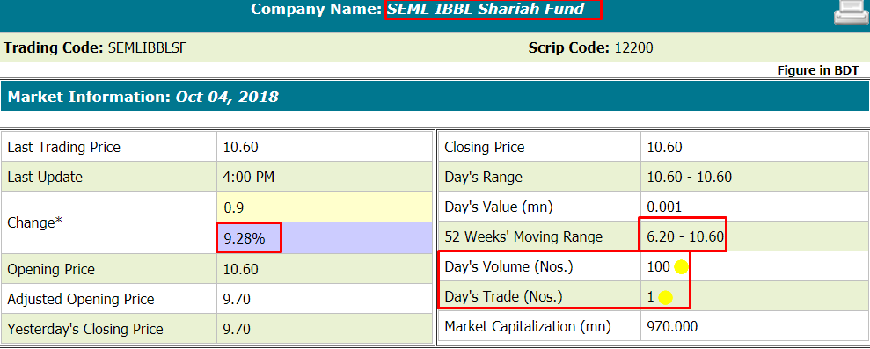
Task: Click the 52 Weeks' Moving Range value
Action: [686, 237]
